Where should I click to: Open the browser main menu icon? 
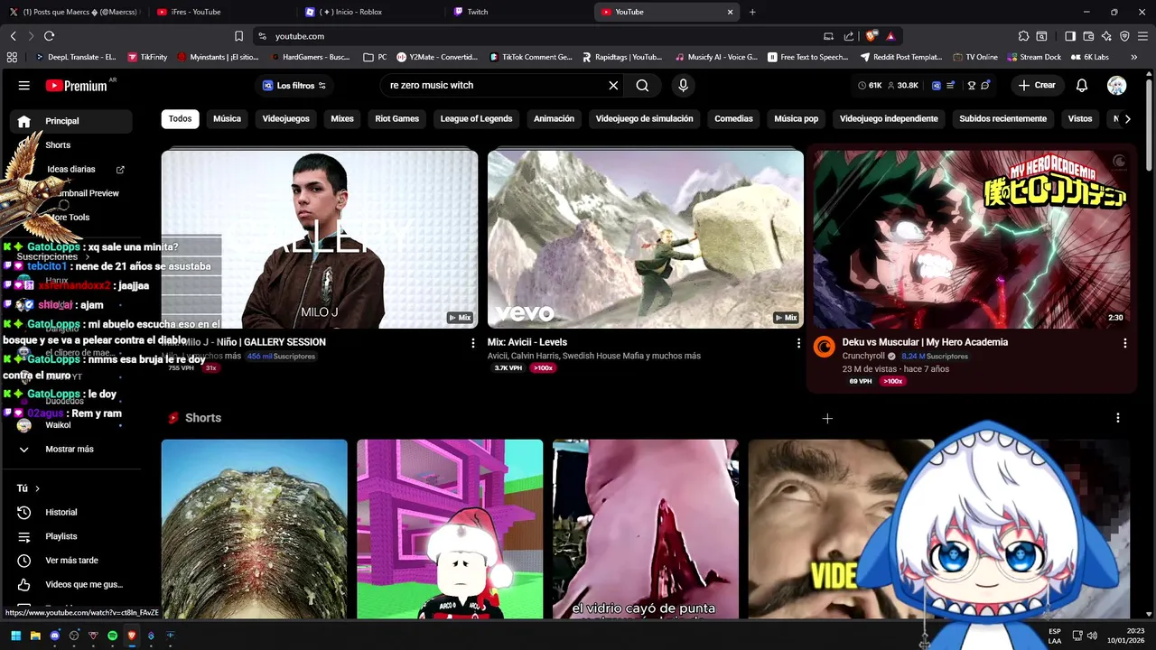click(1142, 36)
